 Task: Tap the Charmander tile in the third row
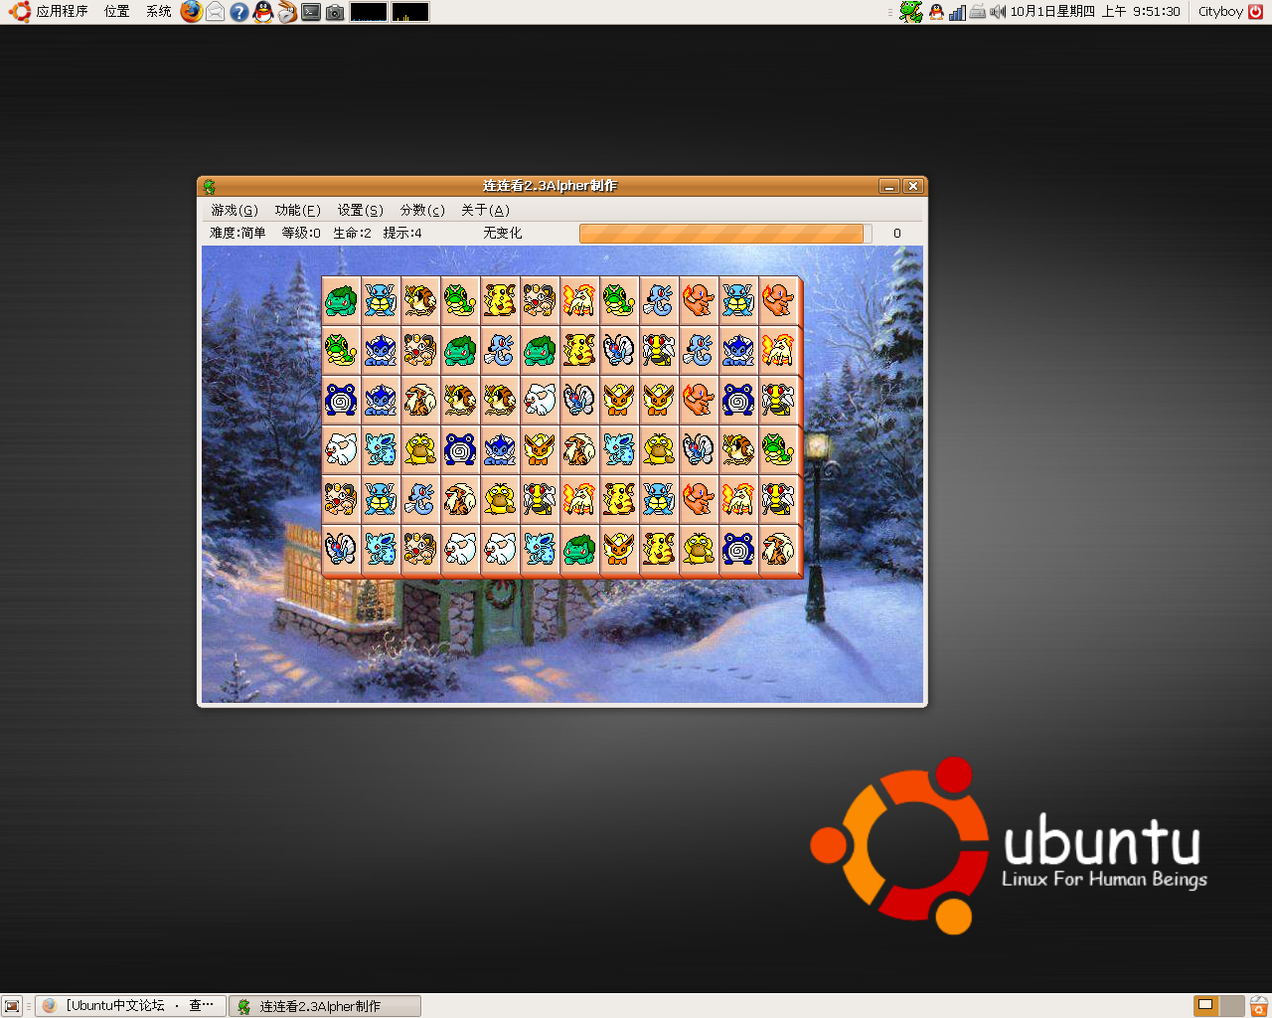click(699, 399)
